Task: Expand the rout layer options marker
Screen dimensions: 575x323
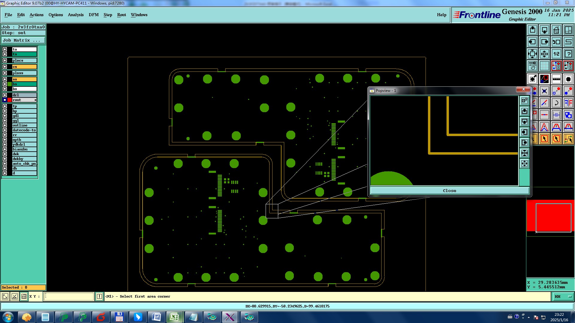Action: point(35,100)
